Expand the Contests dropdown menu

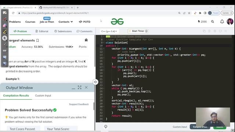click(66, 22)
